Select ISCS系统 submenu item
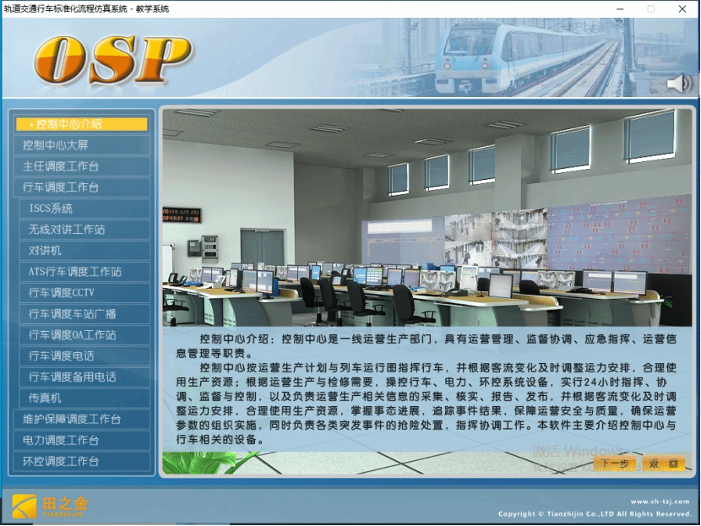 point(84,209)
